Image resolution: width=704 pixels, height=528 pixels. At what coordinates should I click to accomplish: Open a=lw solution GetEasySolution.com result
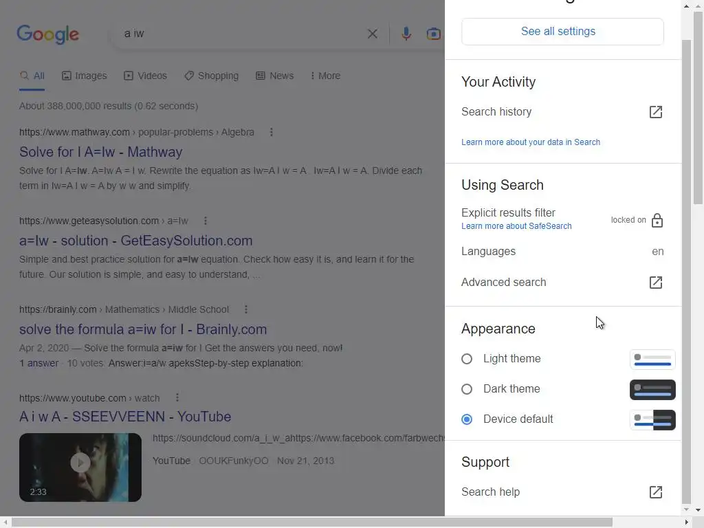pyautogui.click(x=135, y=241)
